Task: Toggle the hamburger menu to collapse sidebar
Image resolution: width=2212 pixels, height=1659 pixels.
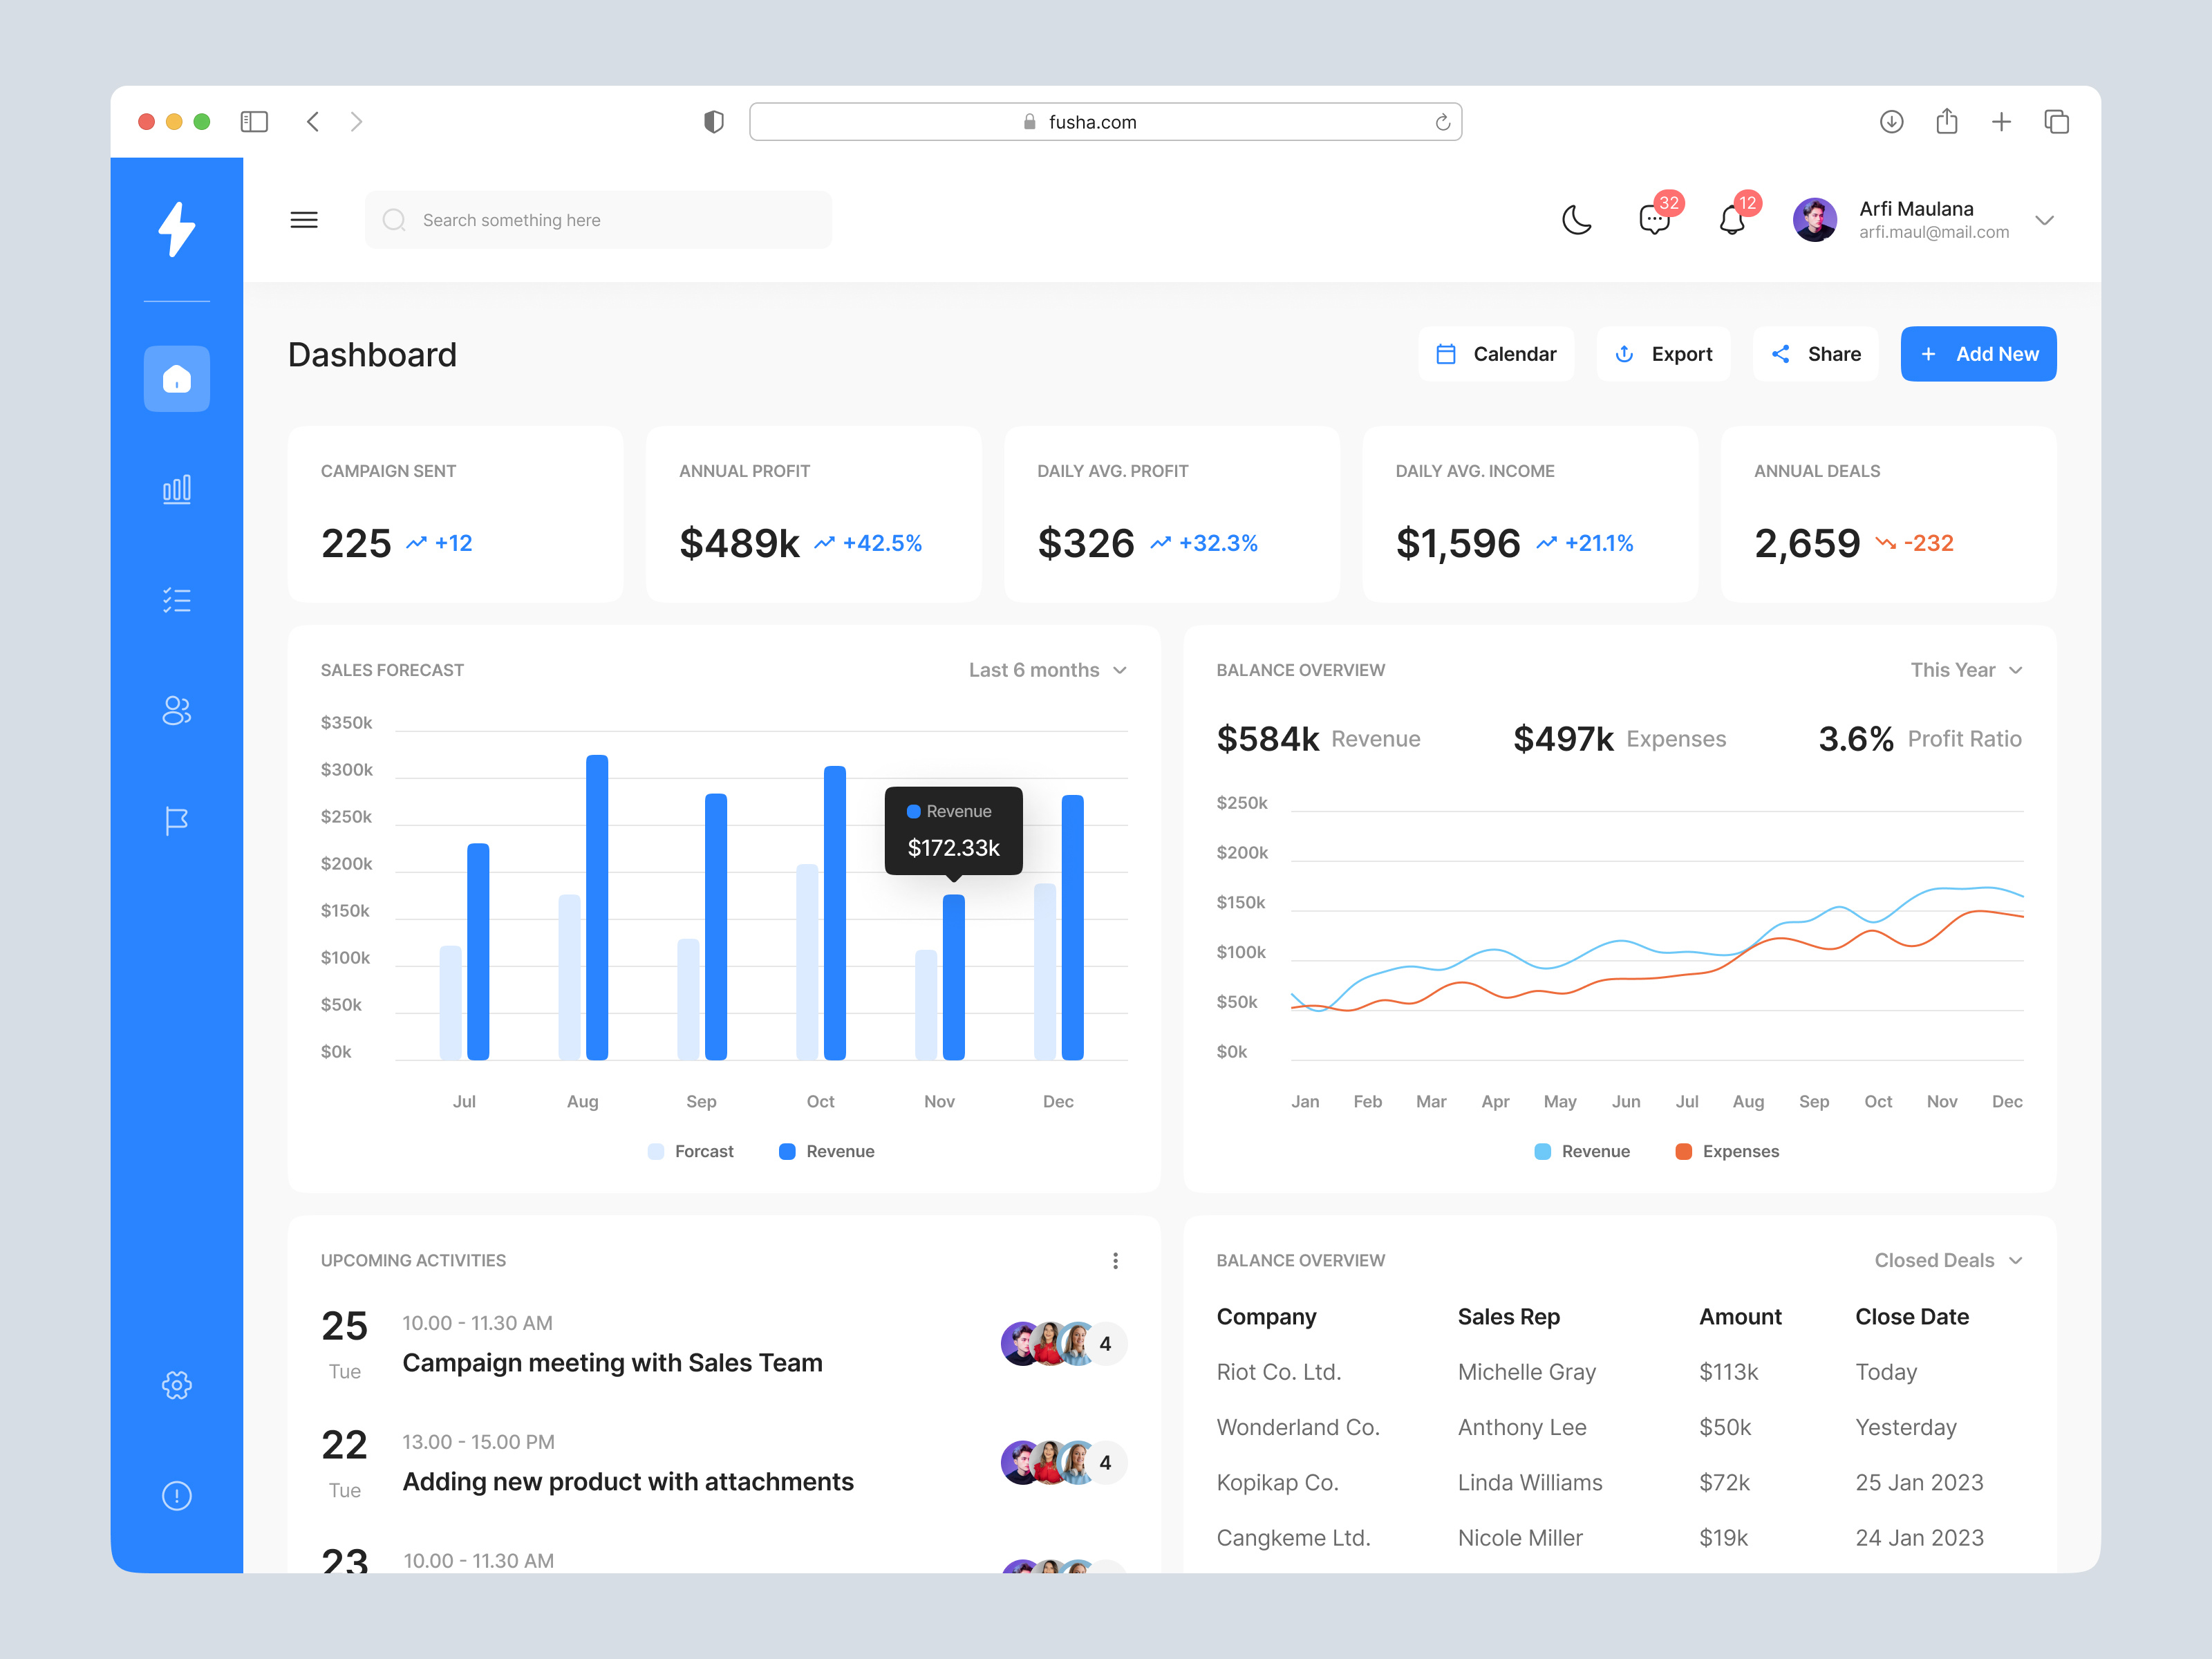Action: [304, 220]
